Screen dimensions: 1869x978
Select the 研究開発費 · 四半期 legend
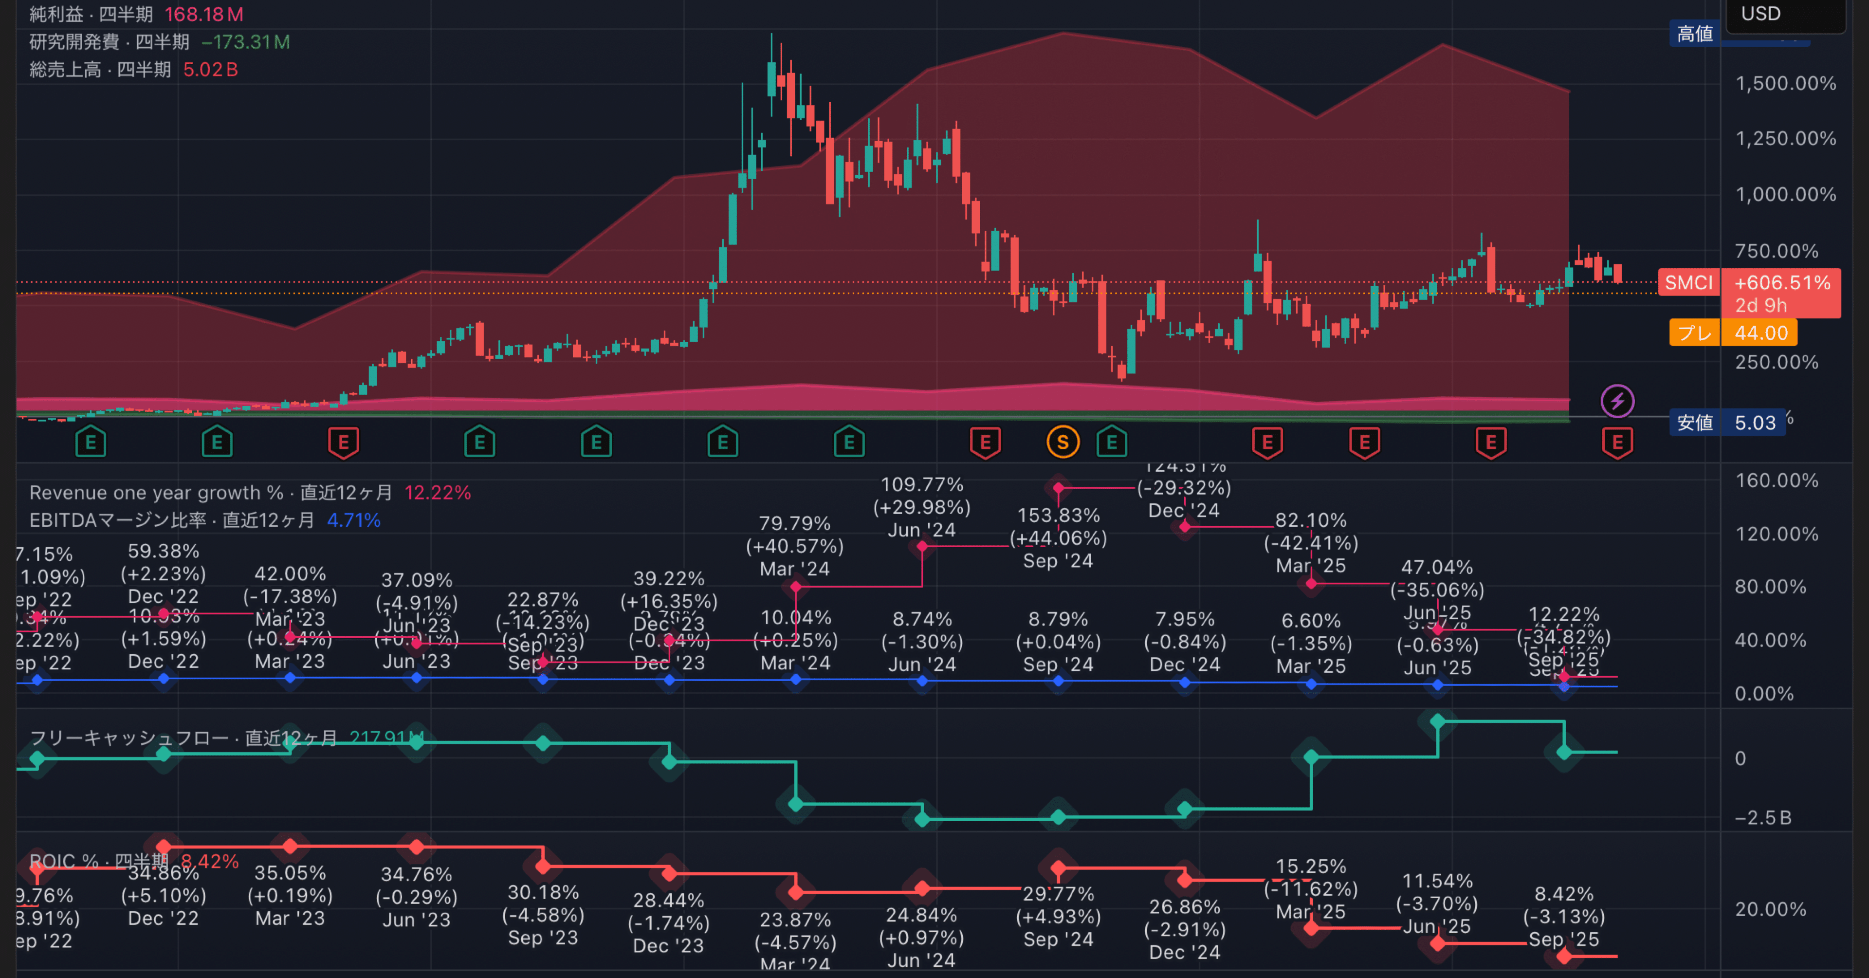[109, 42]
